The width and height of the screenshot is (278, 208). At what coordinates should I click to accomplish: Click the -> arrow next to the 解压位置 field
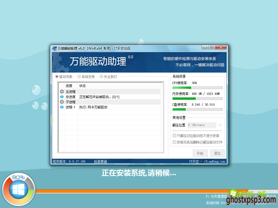(219, 125)
